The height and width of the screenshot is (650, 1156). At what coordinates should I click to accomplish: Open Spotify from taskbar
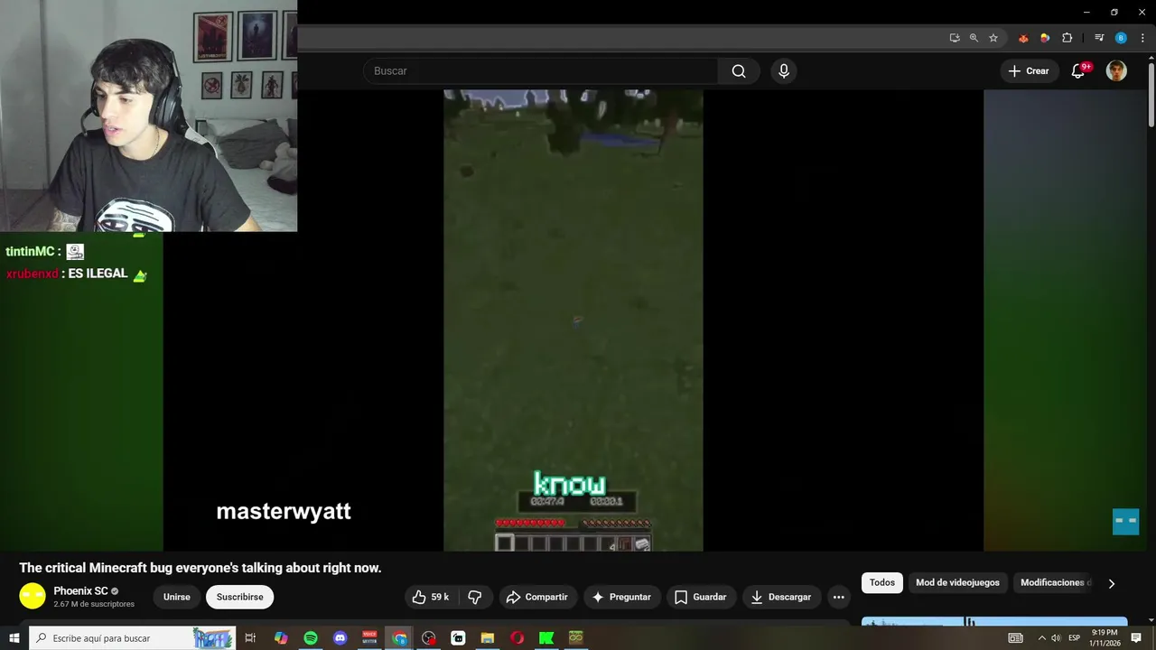(x=311, y=638)
